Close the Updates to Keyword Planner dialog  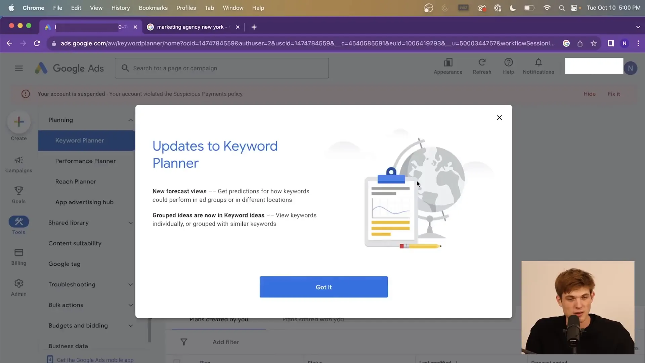click(500, 118)
